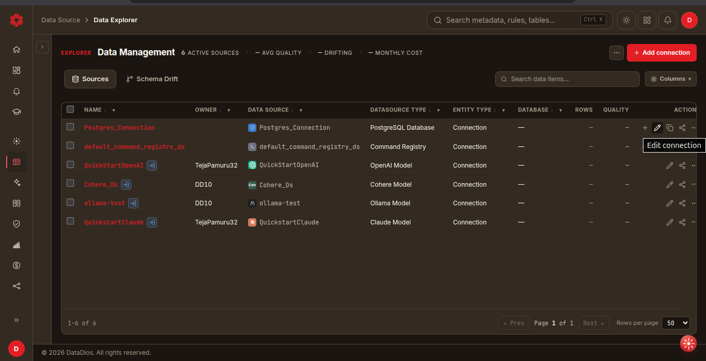Click the Data Explorer breadcrumb
Image resolution: width=706 pixels, height=361 pixels.
point(116,20)
